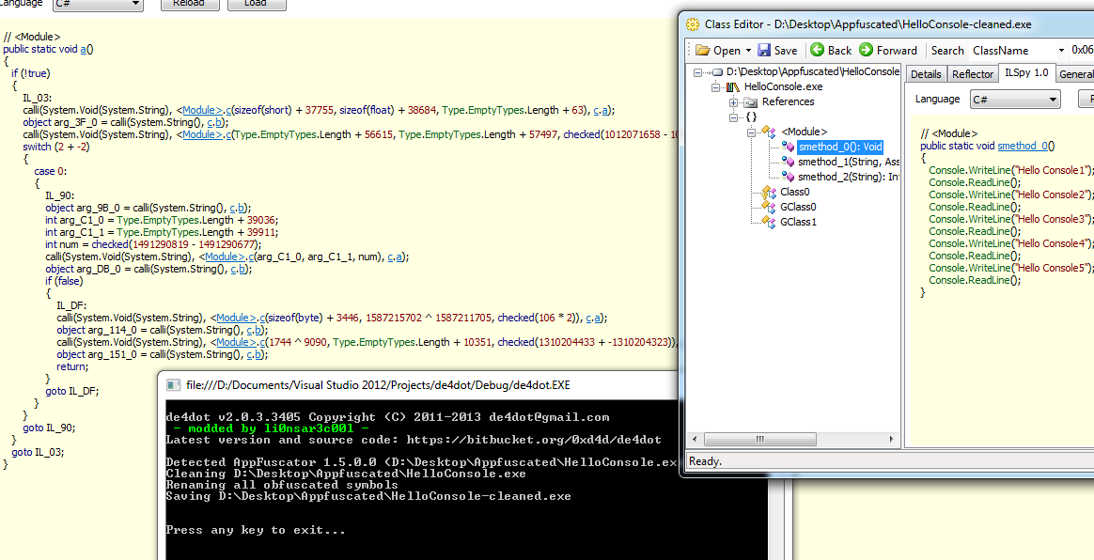1094x560 pixels.
Task: Click the Reload button
Action: 189,4
